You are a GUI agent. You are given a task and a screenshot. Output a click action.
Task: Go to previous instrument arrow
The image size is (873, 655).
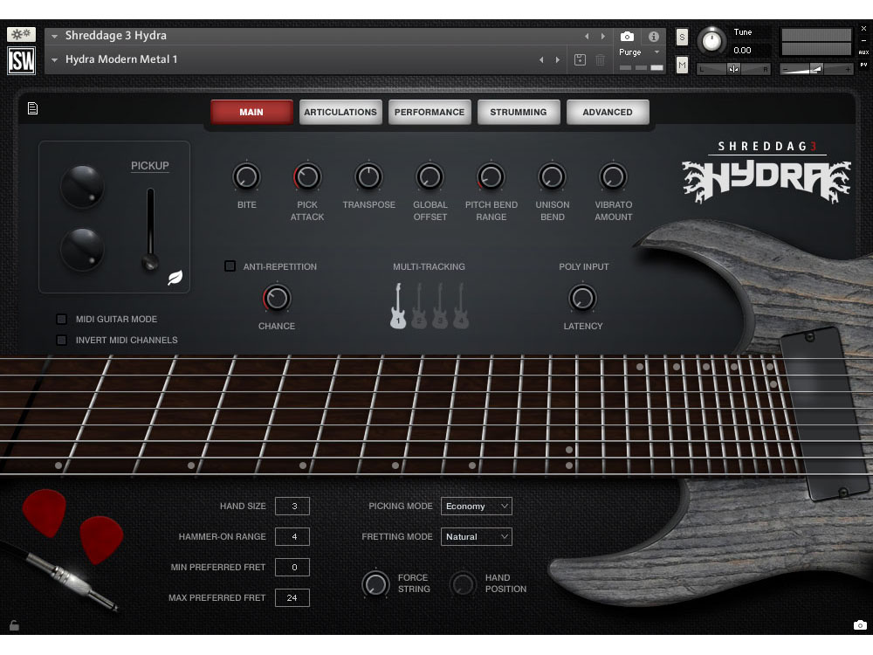[587, 36]
